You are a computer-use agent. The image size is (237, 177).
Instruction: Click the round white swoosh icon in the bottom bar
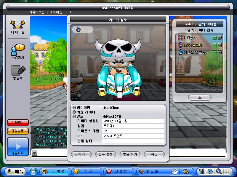tap(175, 171)
